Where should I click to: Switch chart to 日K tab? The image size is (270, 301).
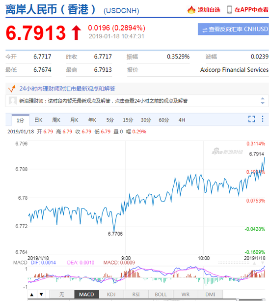pos(38,120)
